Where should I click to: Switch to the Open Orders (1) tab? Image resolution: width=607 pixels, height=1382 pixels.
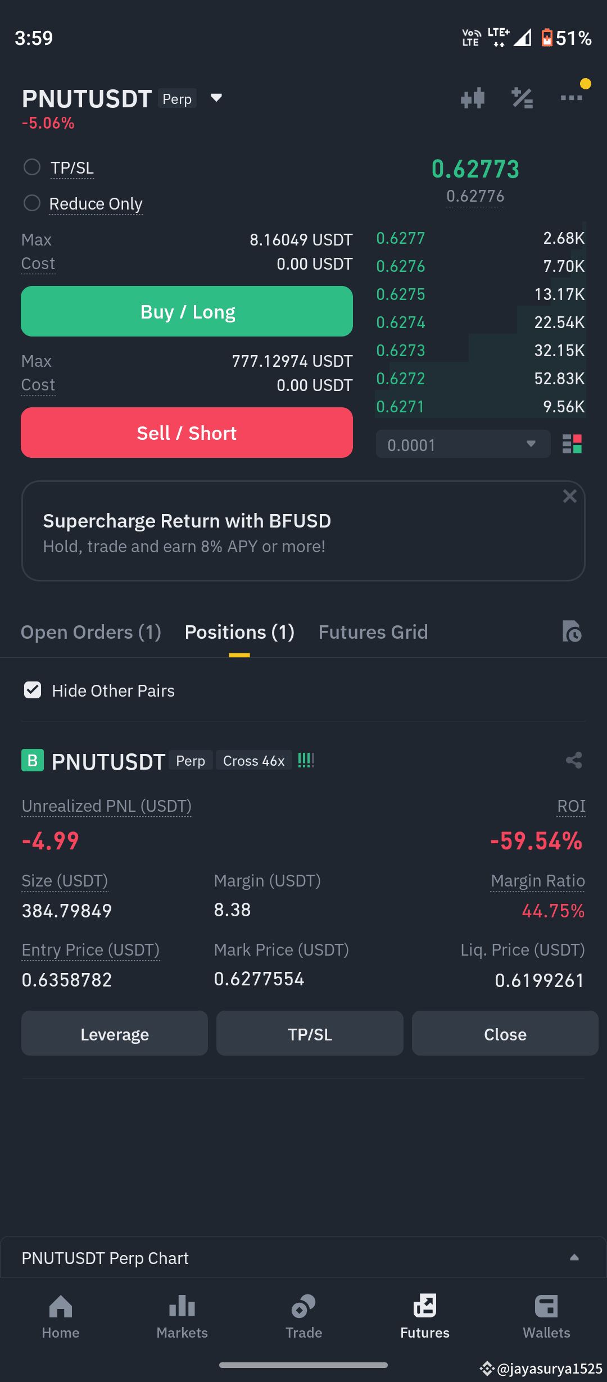91,632
